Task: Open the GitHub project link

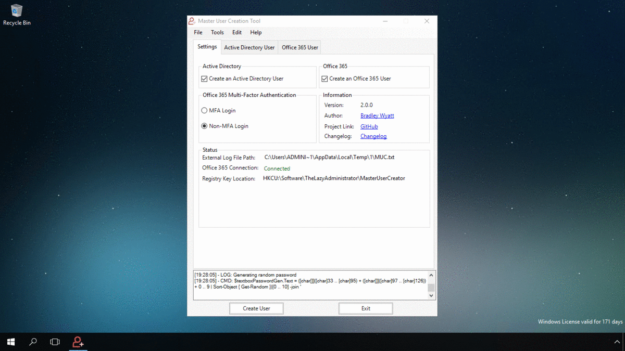Action: tap(369, 126)
